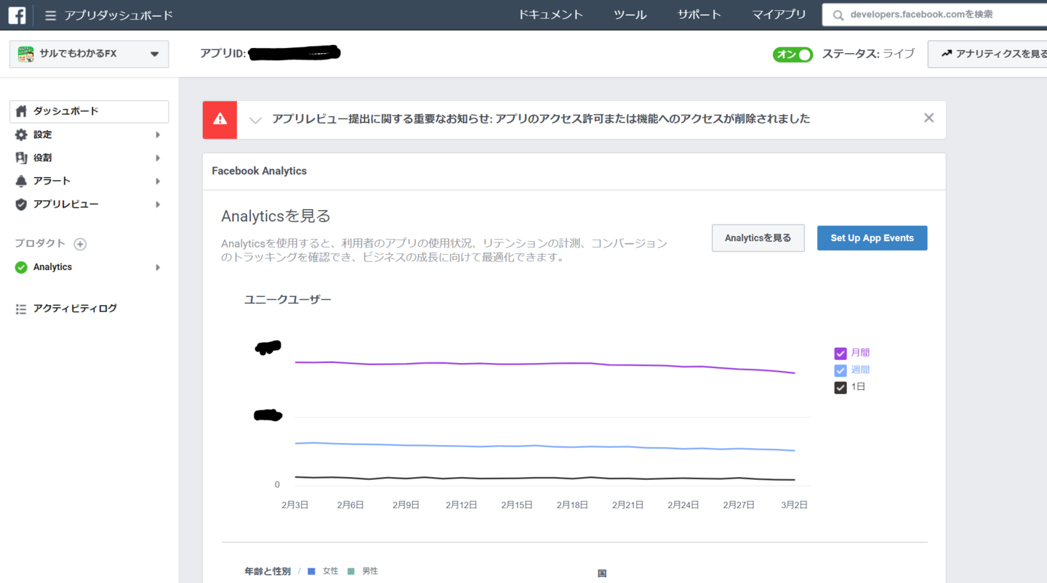Click the アナリティクスを見る trend arrow icon

(947, 54)
